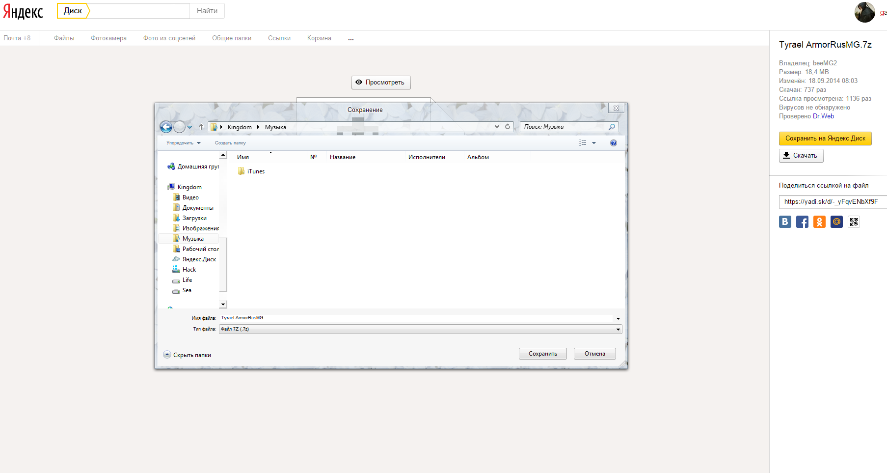This screenshot has width=887, height=473.
Task: Change the folder view mode icon
Action: (x=583, y=143)
